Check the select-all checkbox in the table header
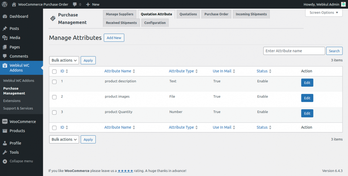The image size is (348, 176). (x=54, y=71)
